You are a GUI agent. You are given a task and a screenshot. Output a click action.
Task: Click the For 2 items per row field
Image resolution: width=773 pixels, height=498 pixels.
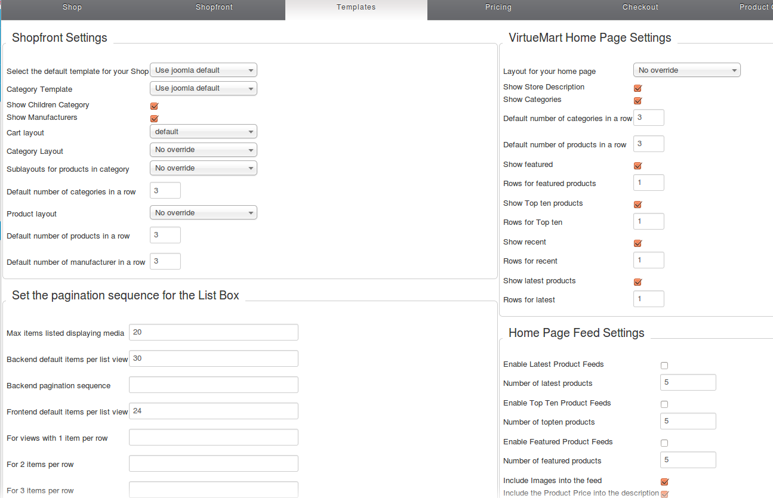pyautogui.click(x=214, y=463)
